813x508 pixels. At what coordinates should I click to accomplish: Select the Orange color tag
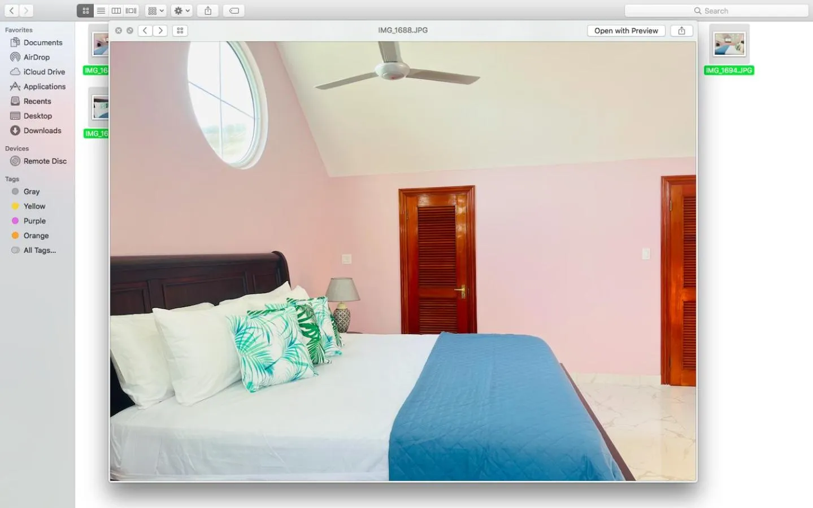click(34, 235)
